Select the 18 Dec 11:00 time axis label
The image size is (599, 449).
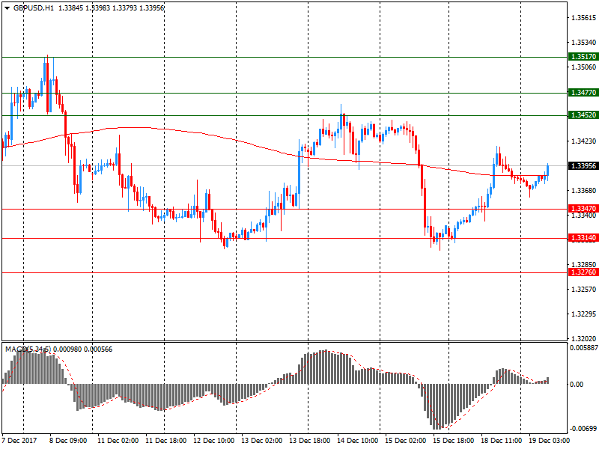pos(502,441)
